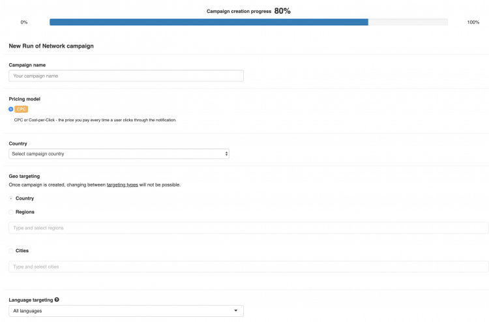This screenshot has width=489, height=322.
Task: Follow the targeting types link
Action: tap(123, 185)
